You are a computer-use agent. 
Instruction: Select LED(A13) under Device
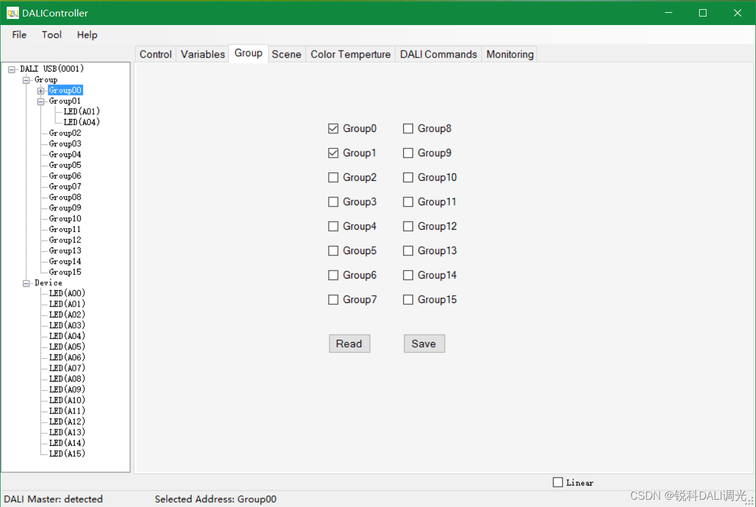[67, 432]
